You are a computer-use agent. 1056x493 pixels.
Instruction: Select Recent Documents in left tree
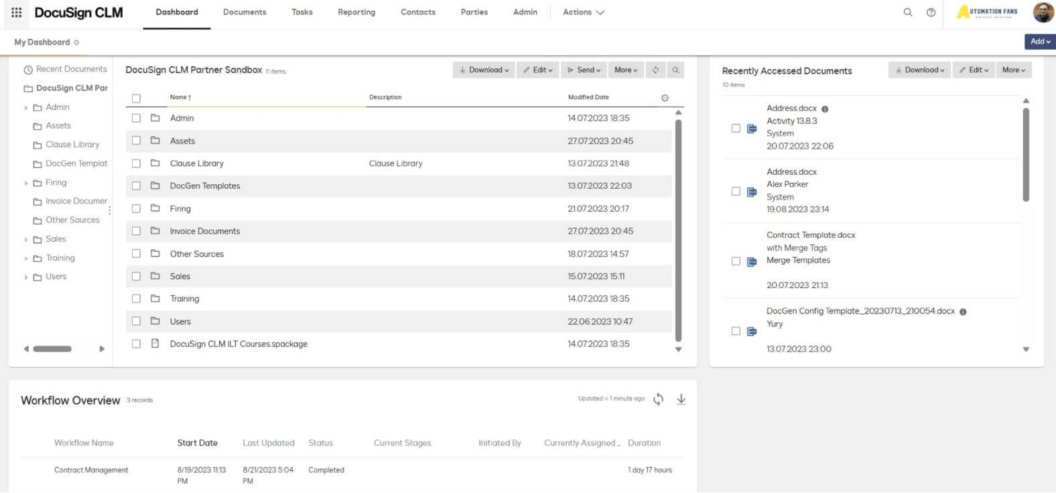tap(71, 69)
